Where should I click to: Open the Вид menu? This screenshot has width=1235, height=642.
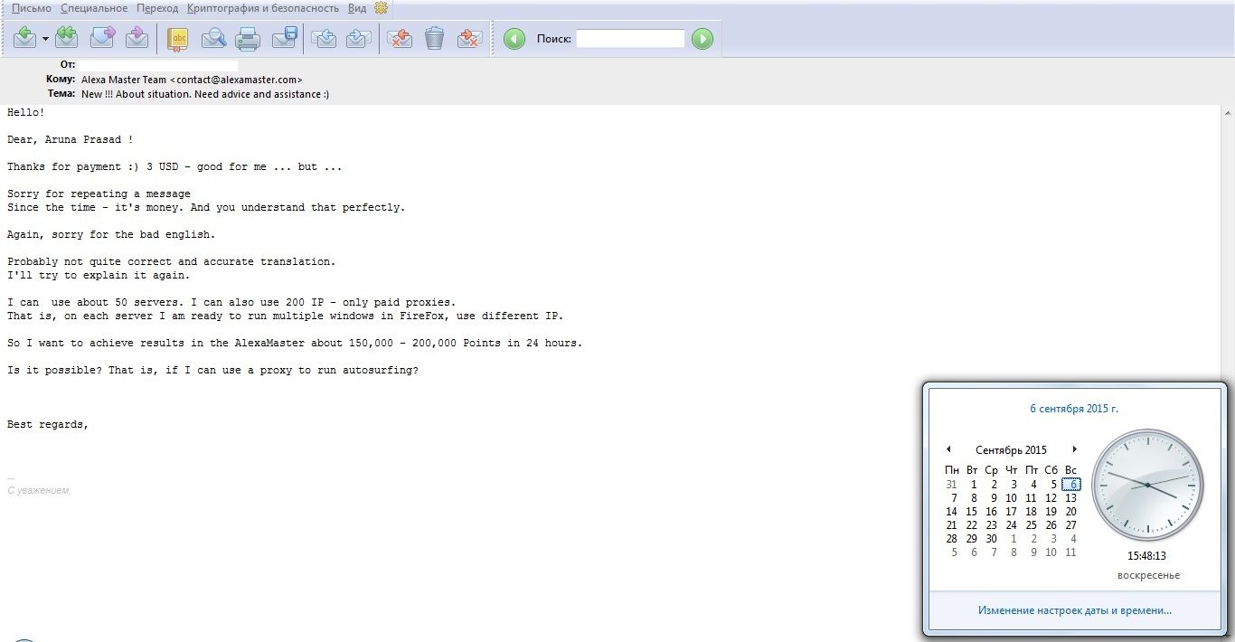coord(357,8)
